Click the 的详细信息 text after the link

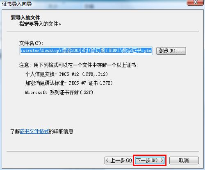coord(61,132)
